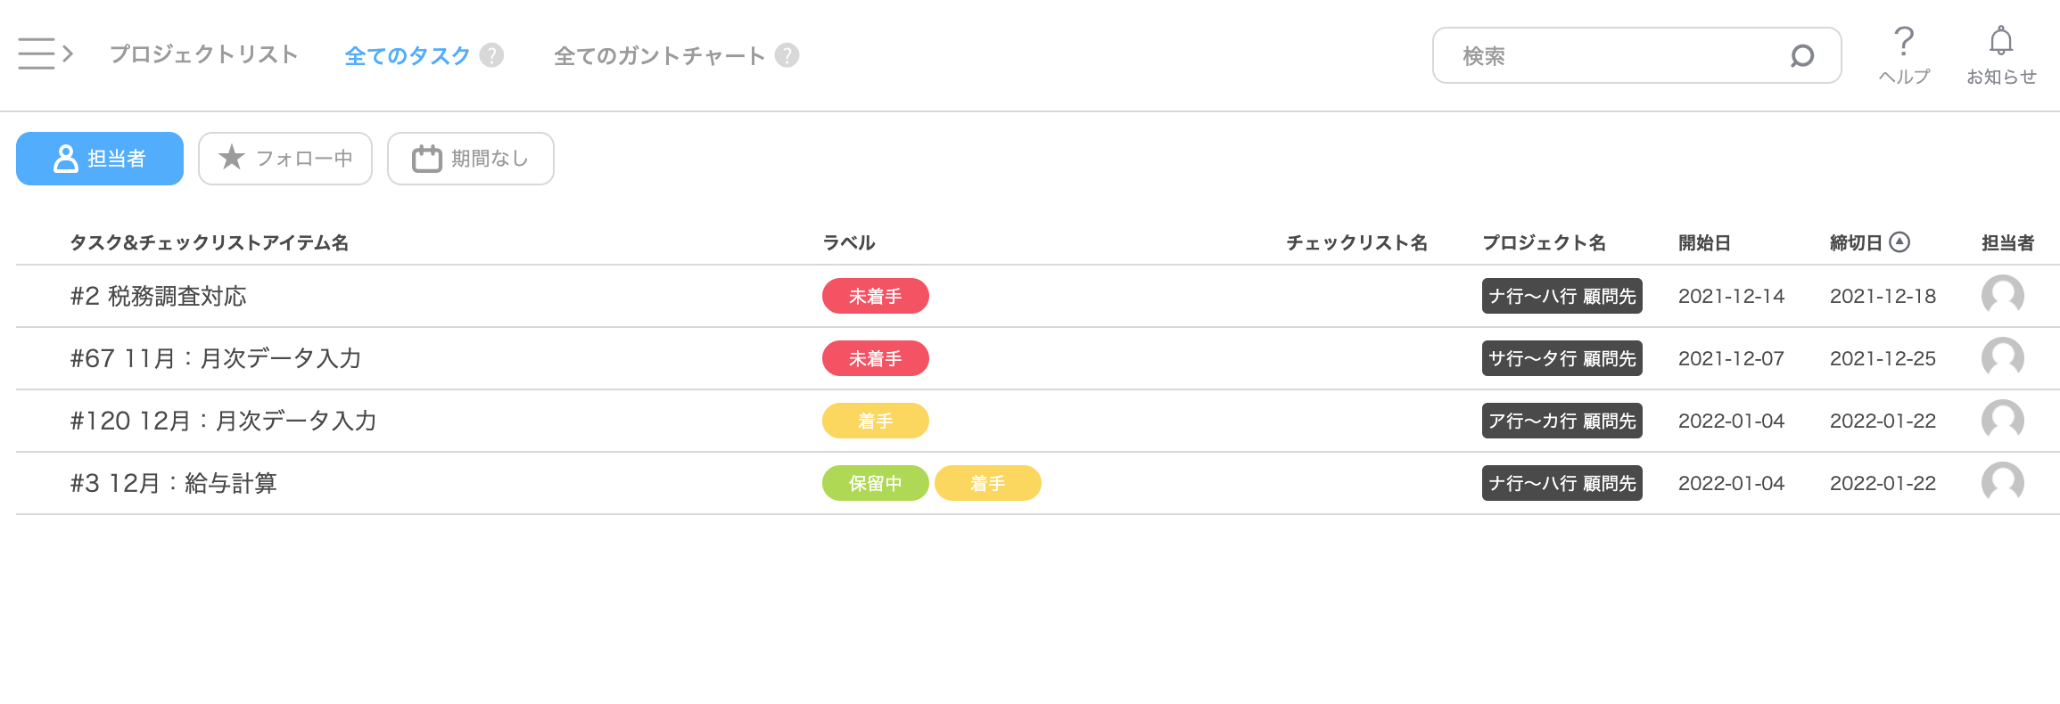
Task: Toggle the フォロー中 star filter
Action: 285,159
